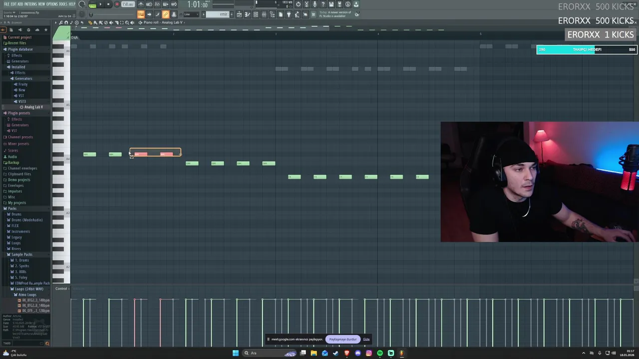This screenshot has height=359, width=639.
Task: Toggle the metronome icon
Action: 141,4
